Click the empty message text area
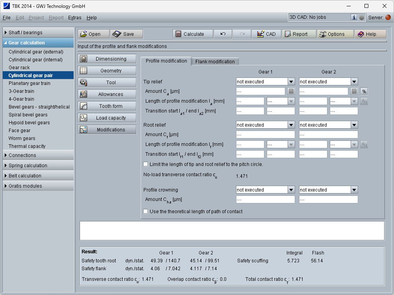Image resolution: width=394 pixels, height=295 pixels. pos(232,230)
